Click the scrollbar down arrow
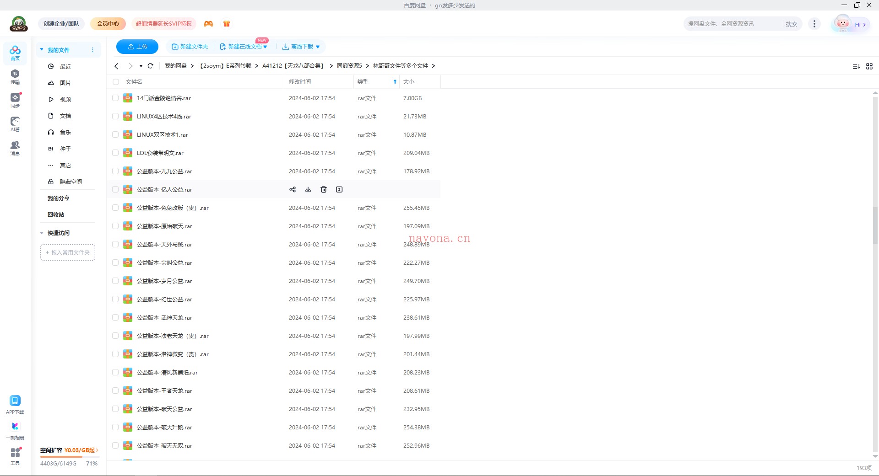Viewport: 879px width, 476px height. point(875,456)
